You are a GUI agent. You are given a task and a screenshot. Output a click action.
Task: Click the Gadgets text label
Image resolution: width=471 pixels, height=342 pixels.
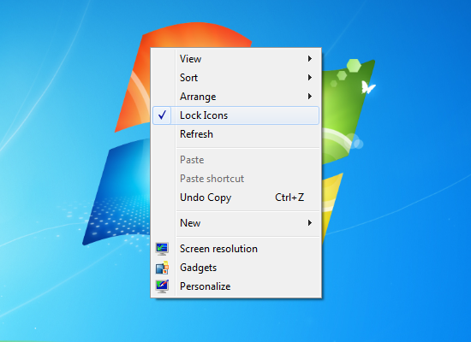tap(199, 268)
